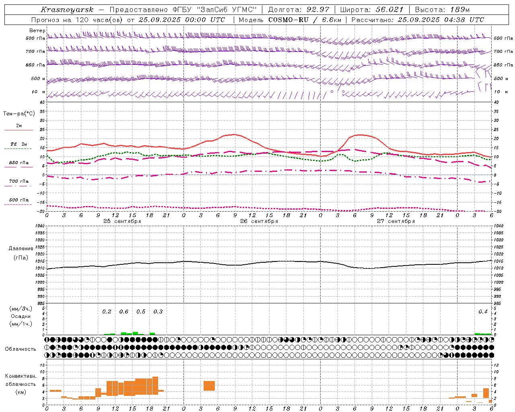Click the "Высота: 189м" header field
Image resolution: width=515 pixels, height=412 pixels.
(x=442, y=10)
